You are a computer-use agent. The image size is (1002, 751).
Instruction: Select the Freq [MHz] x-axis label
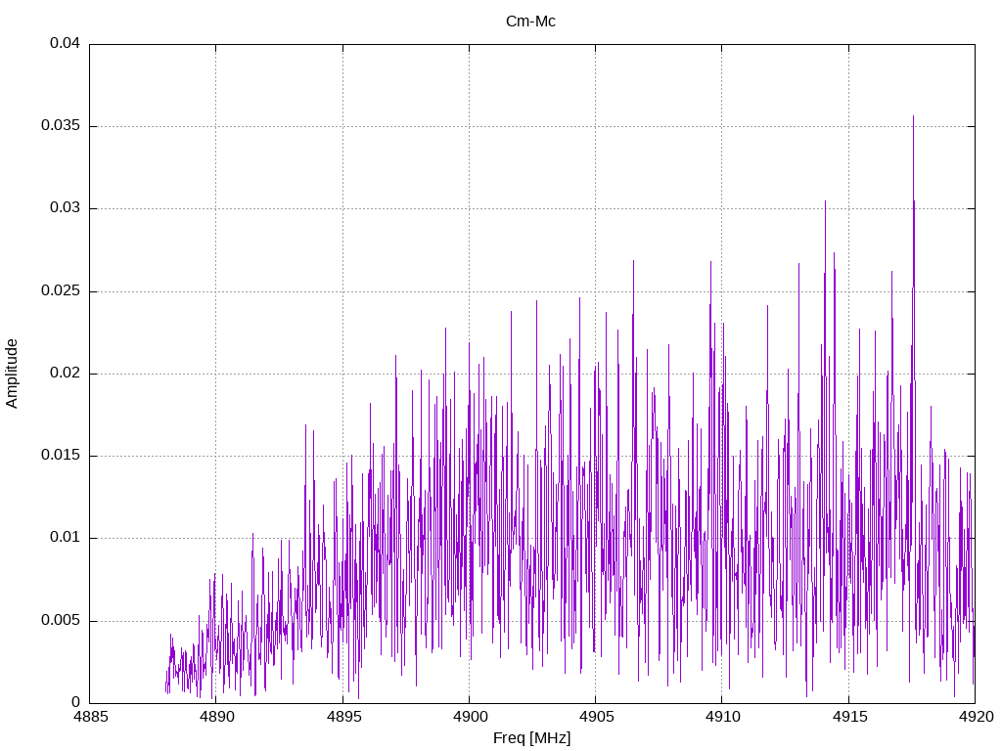coord(531,738)
